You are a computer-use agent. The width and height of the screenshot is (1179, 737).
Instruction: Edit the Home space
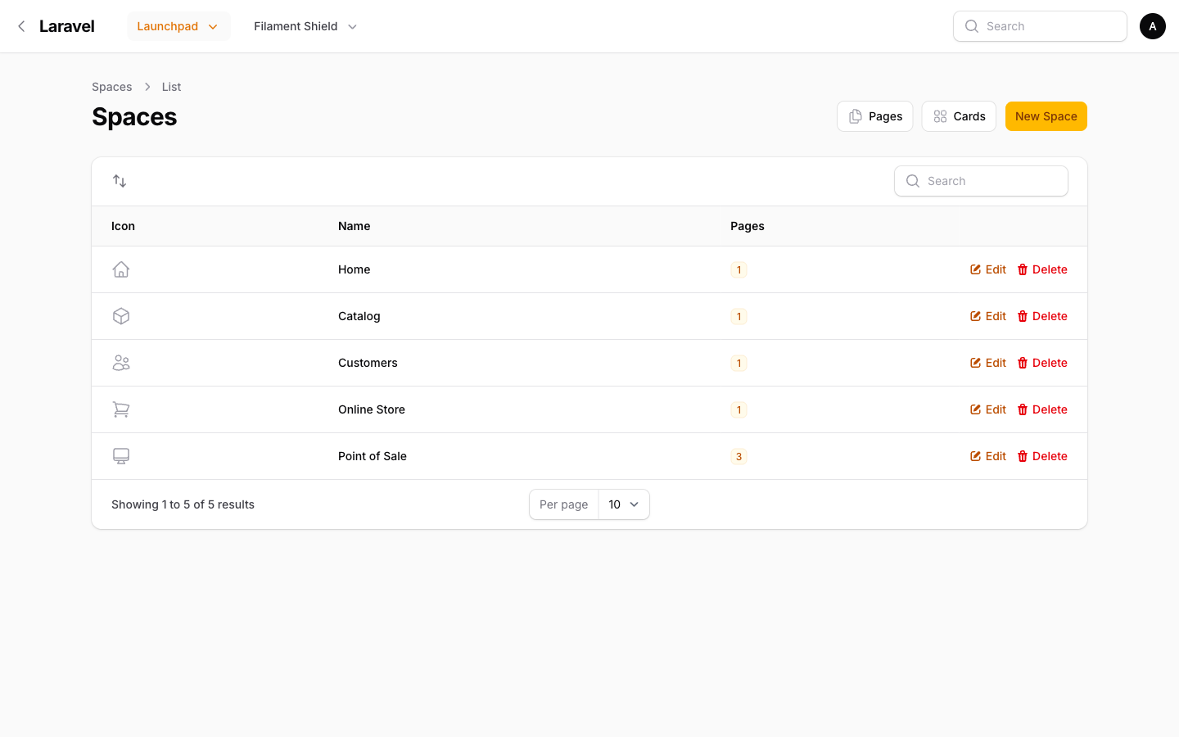(x=988, y=269)
